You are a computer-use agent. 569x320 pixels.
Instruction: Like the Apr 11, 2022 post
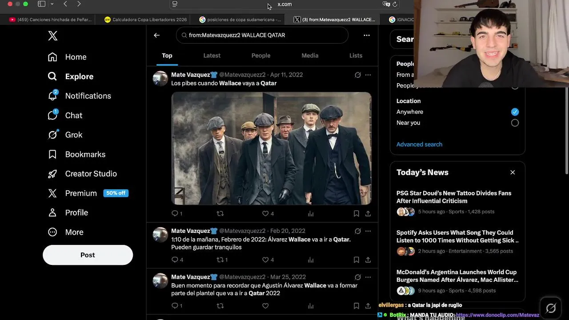pos(268,214)
